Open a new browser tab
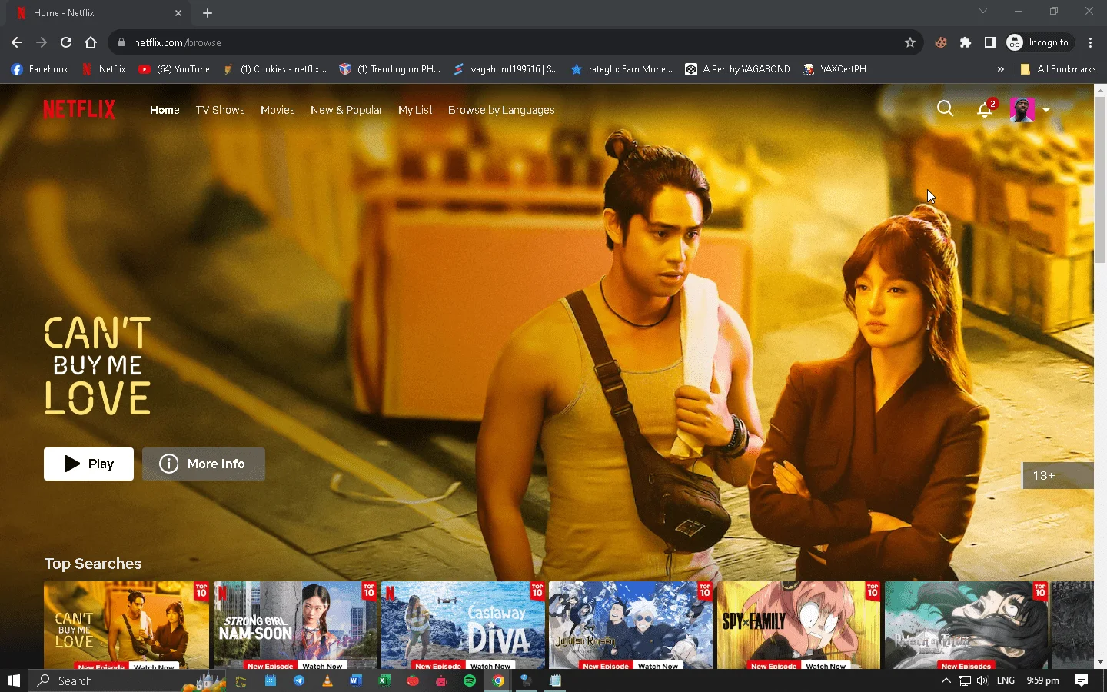The image size is (1107, 692). point(208,13)
